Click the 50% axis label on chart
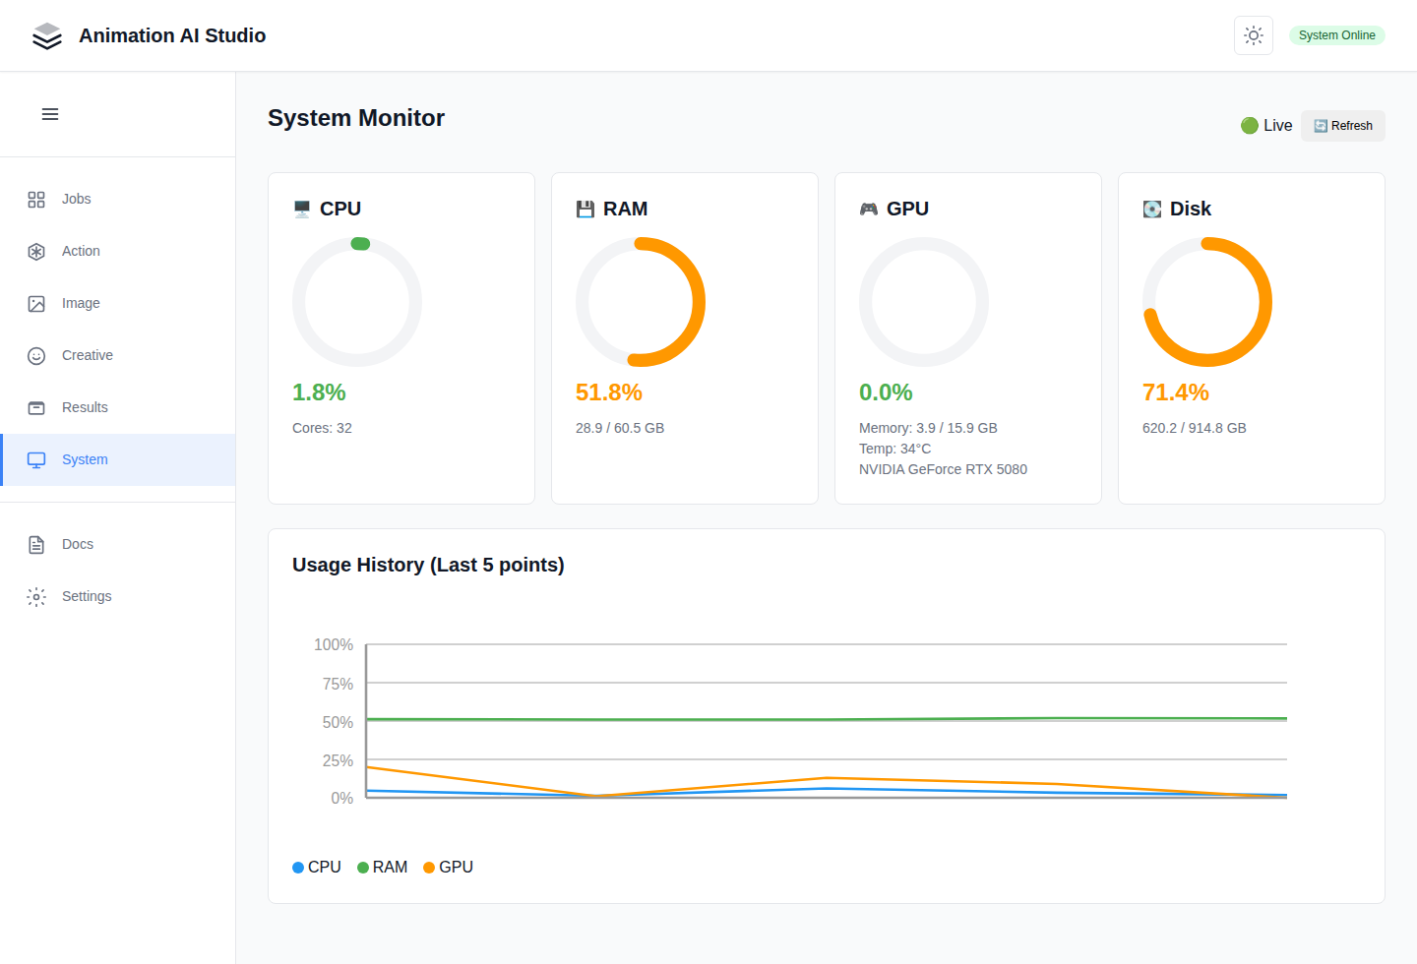The width and height of the screenshot is (1417, 964). [x=338, y=722]
